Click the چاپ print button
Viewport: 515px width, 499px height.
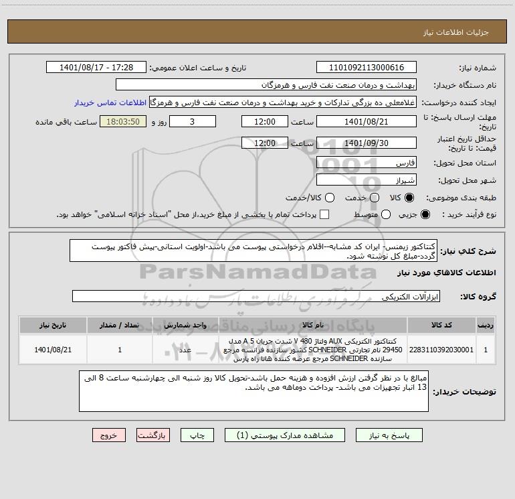(x=197, y=435)
